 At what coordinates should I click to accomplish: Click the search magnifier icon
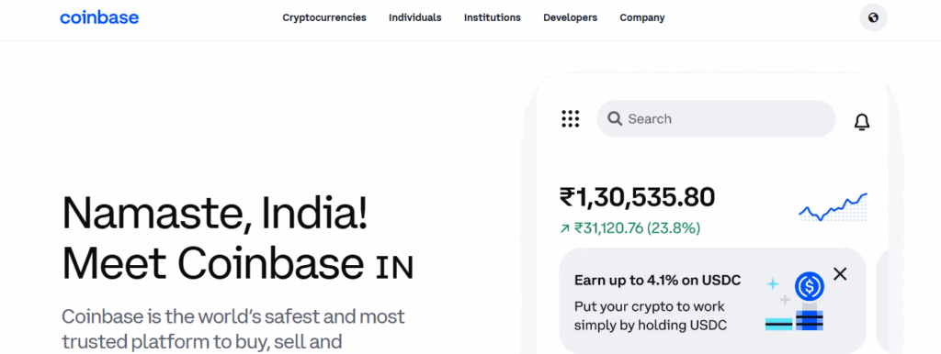point(615,118)
